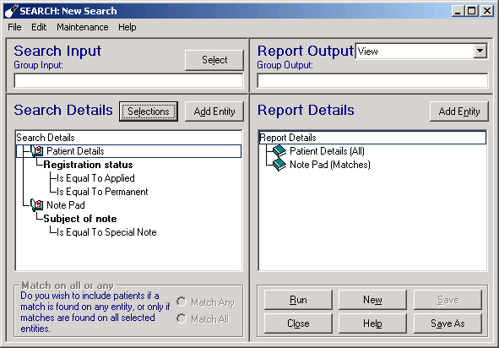Select the Match Any radio button
The width and height of the screenshot is (499, 348).
[x=182, y=302]
